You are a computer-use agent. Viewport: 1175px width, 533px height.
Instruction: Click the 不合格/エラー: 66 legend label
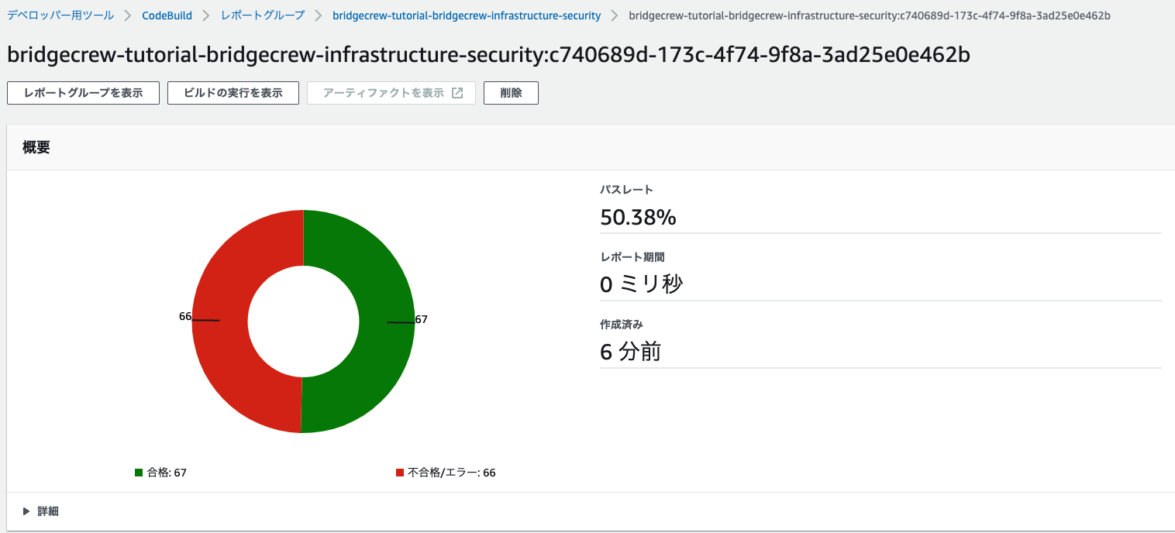tap(452, 473)
